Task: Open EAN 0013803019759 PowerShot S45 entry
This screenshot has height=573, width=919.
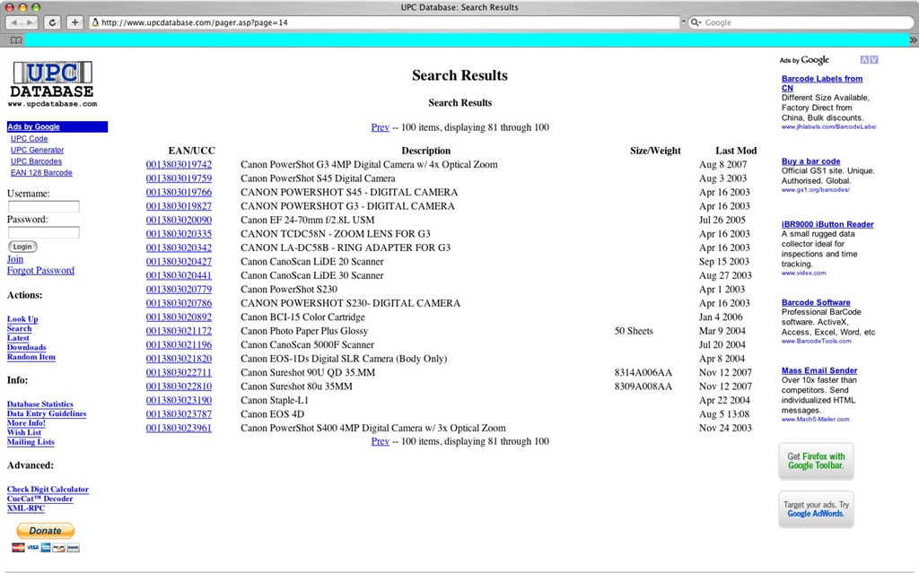Action: (x=179, y=178)
